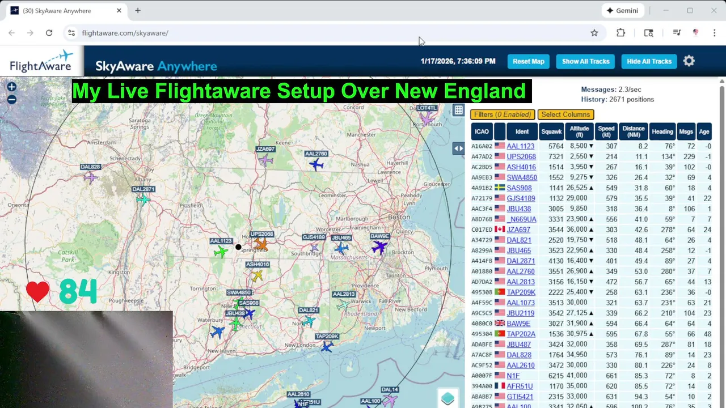Open the GTI5421 flight link

click(x=520, y=397)
